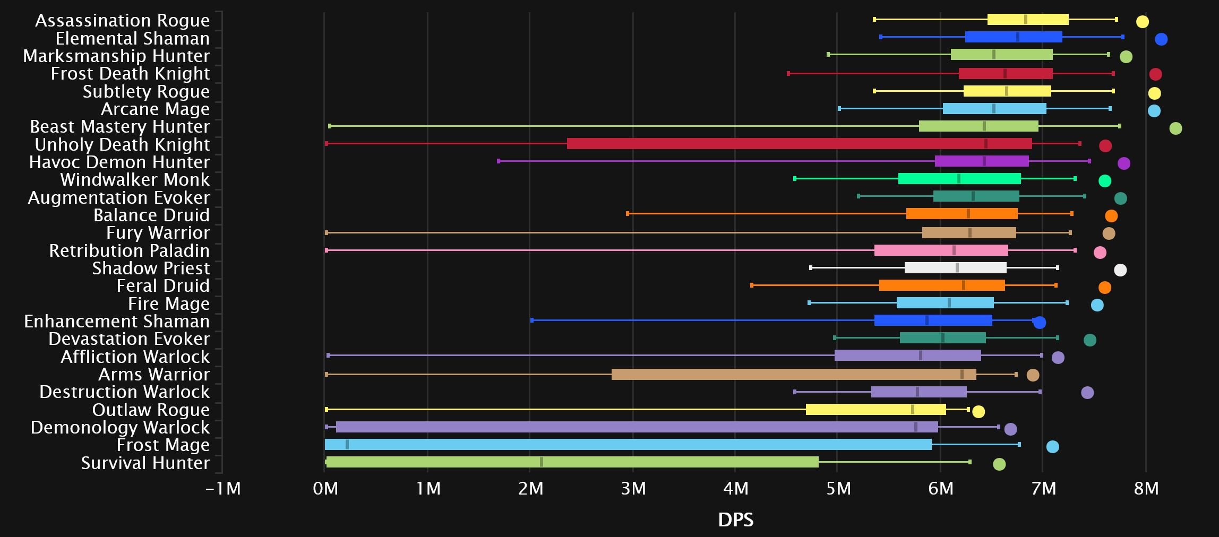Click the Unholy Death Knight red box

coord(799,144)
